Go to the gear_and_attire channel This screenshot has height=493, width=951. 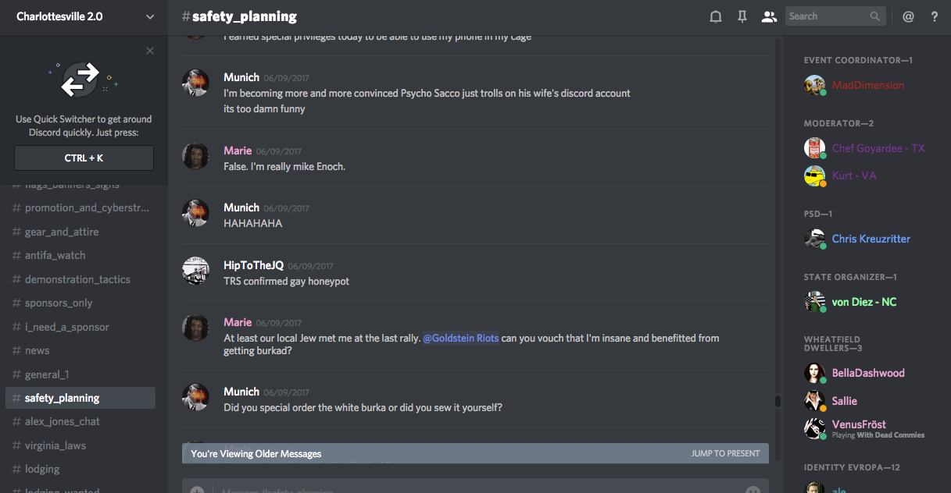coord(62,232)
